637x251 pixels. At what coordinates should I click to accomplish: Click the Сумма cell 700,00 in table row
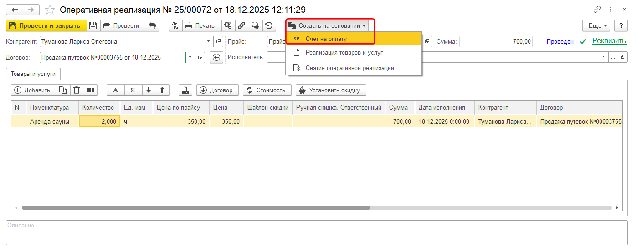click(x=400, y=121)
